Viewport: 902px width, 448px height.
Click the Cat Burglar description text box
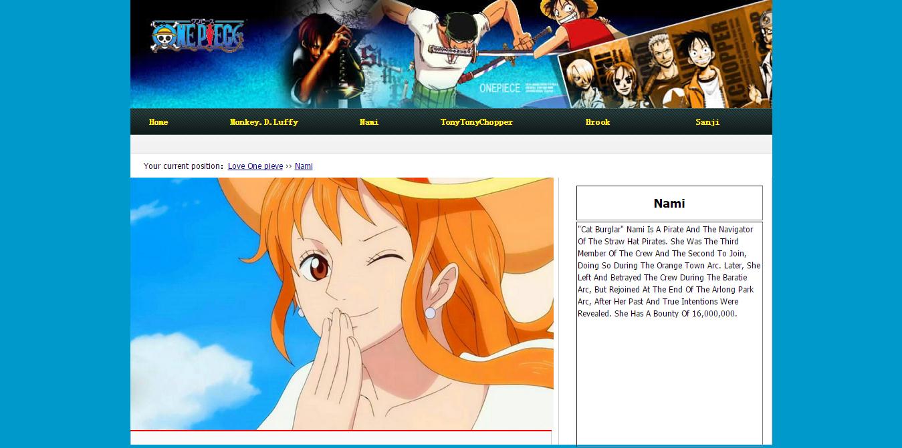(x=669, y=334)
